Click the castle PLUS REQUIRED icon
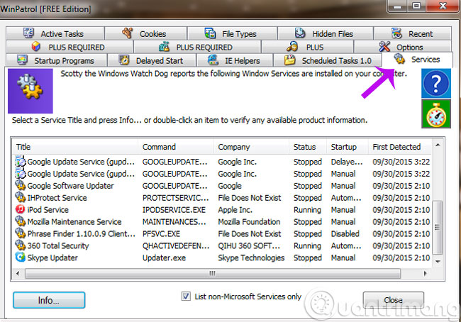Image resolution: width=461 pixels, height=322 pixels. [164, 47]
